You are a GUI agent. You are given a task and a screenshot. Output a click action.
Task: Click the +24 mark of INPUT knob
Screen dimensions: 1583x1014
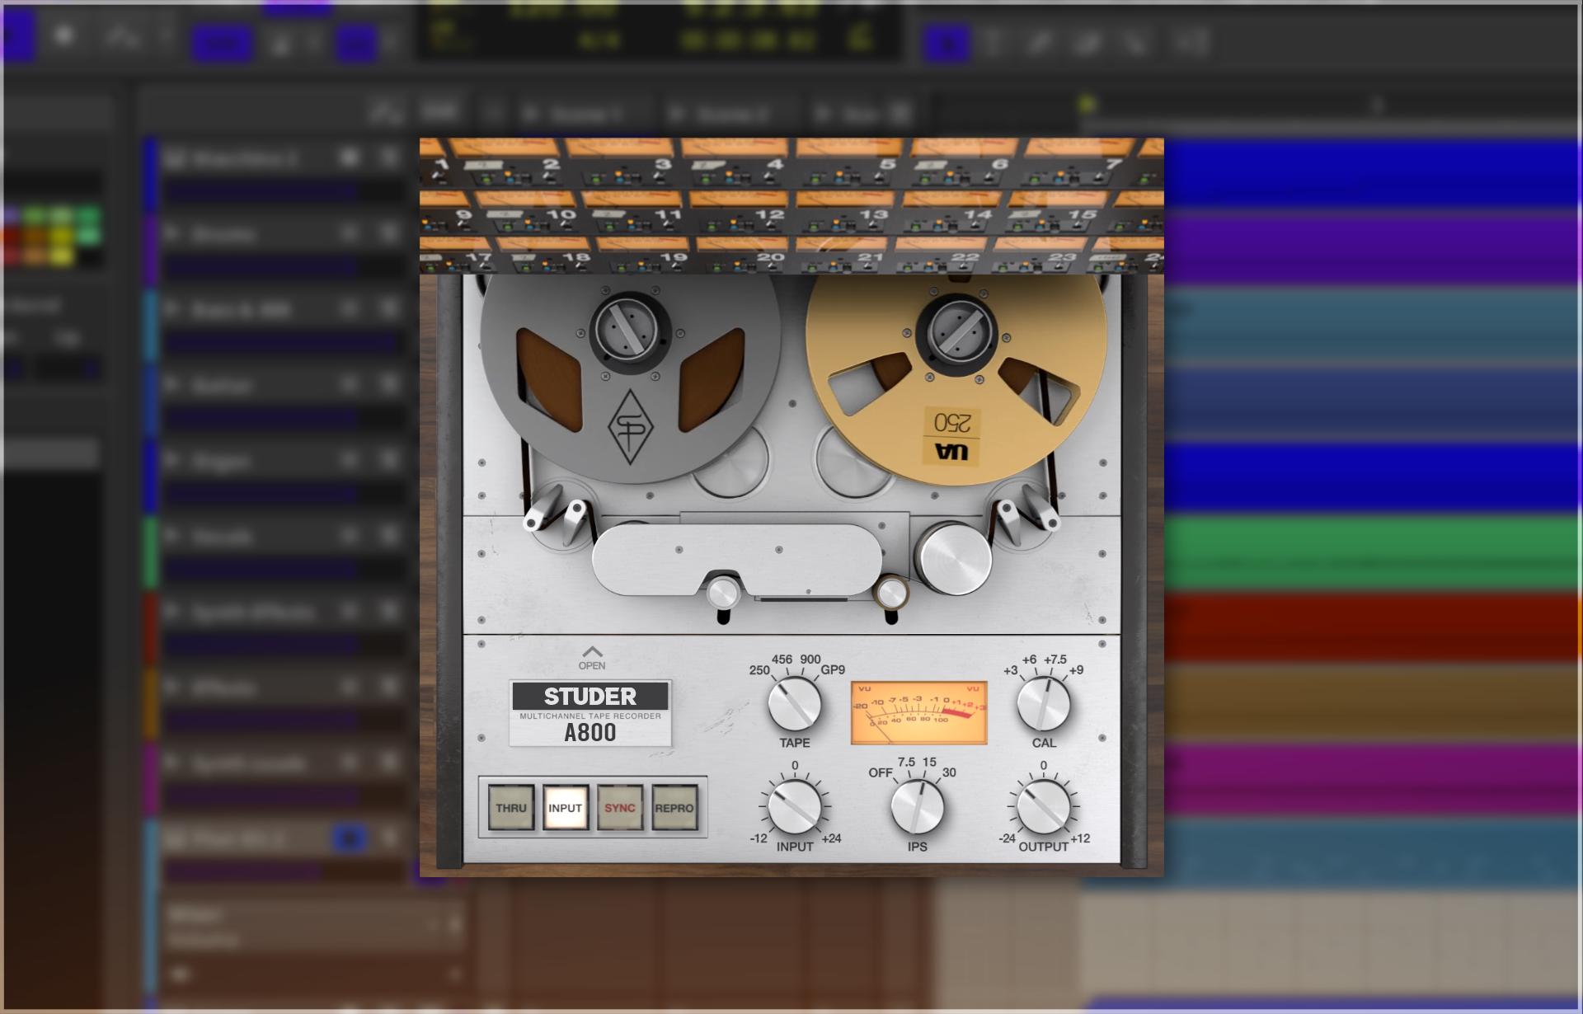831,838
